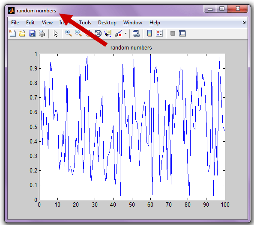Viewport: 254px width, 225px height.
Task: Toggle the Brush data tool
Action: [118, 33]
